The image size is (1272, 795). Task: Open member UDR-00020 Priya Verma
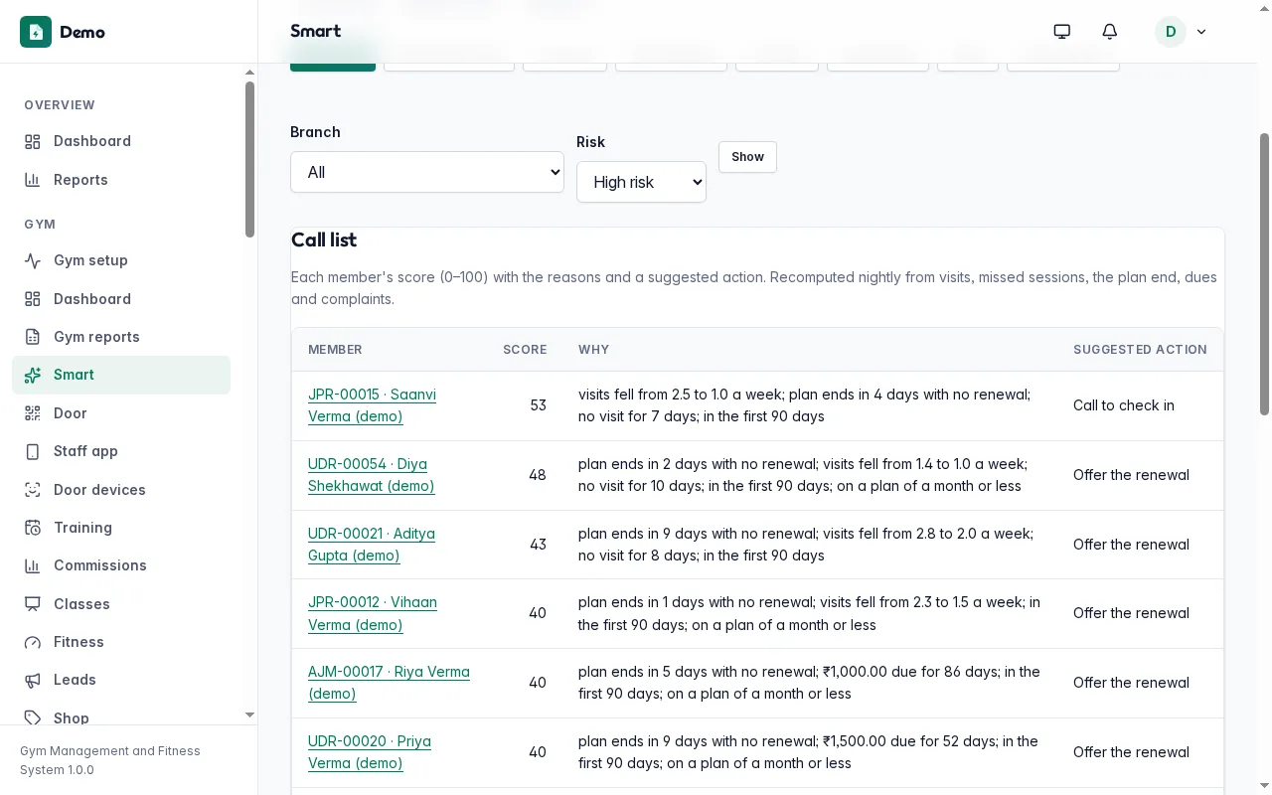click(370, 752)
